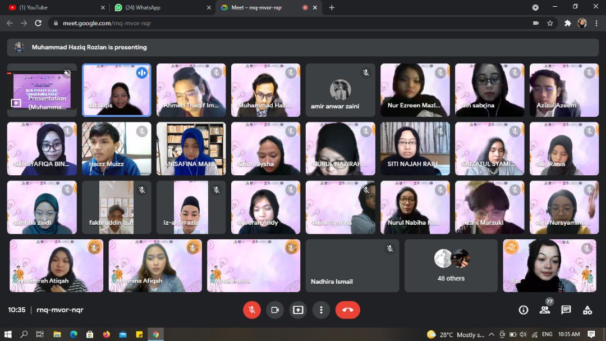Open Chrome extensions puzzle icon

click(568, 23)
